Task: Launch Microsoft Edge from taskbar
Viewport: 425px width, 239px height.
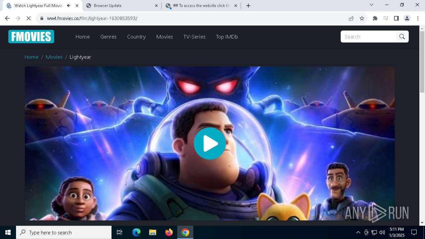Action: click(136, 232)
